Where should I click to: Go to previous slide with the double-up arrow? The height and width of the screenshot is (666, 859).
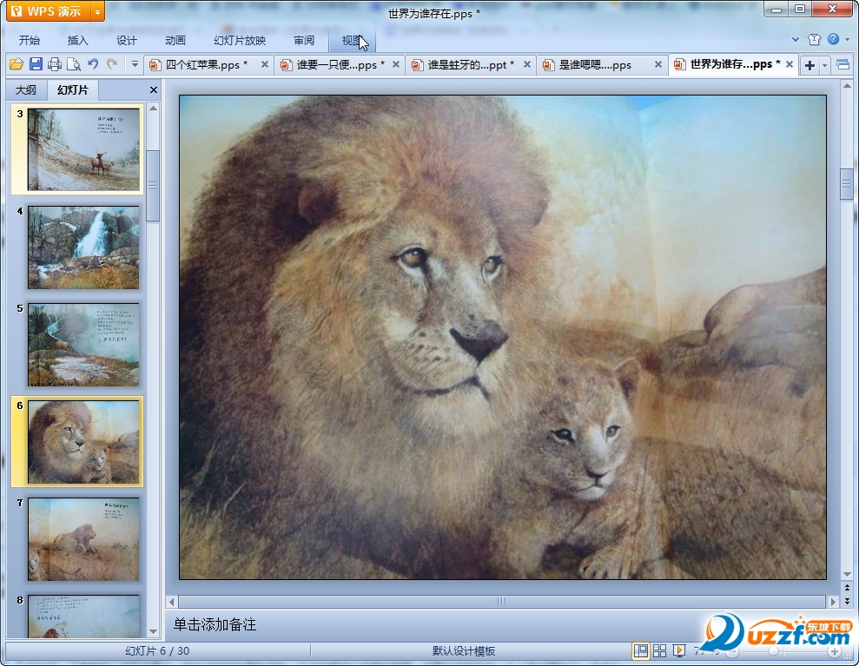click(847, 588)
